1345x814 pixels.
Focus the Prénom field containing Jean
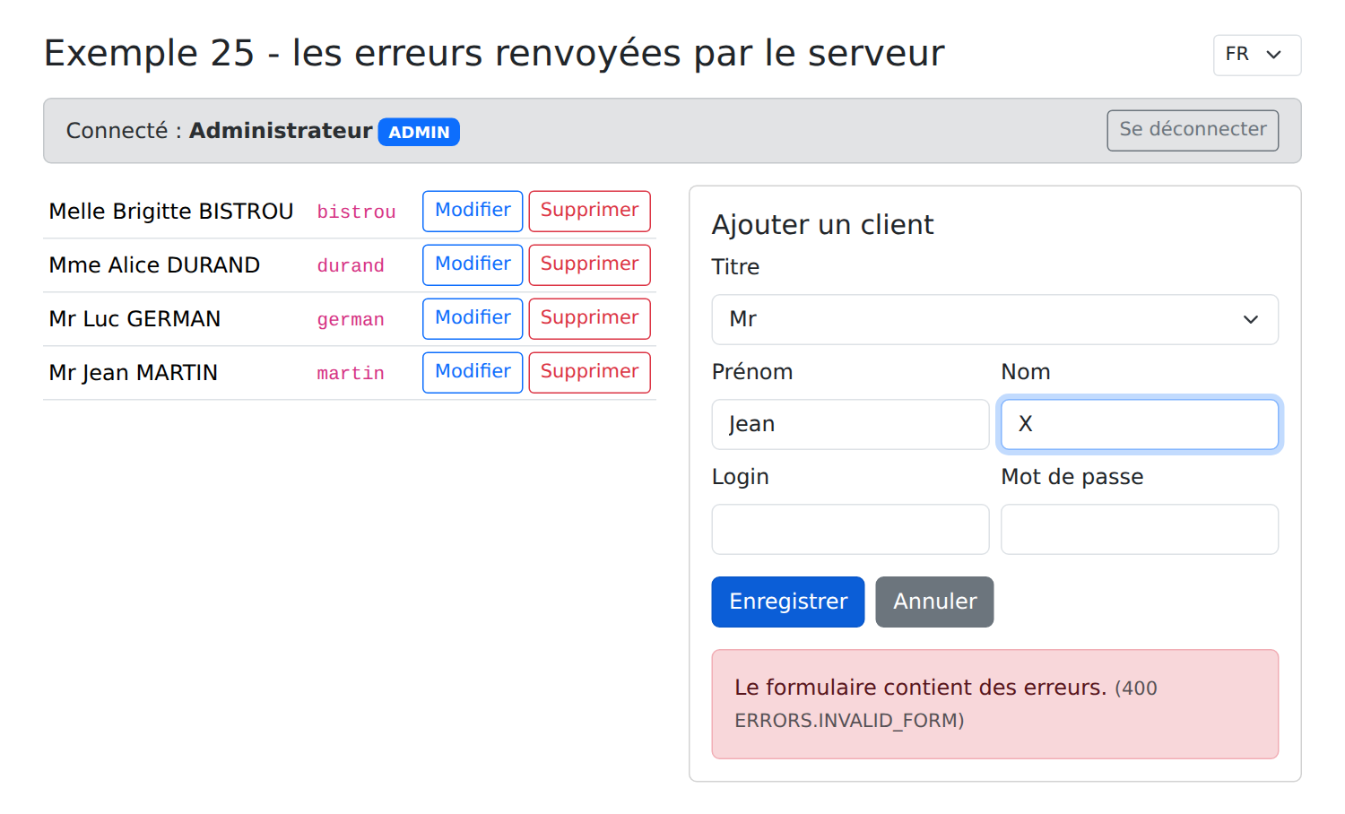coord(850,424)
